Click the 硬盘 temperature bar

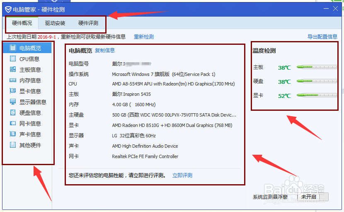click(317, 81)
